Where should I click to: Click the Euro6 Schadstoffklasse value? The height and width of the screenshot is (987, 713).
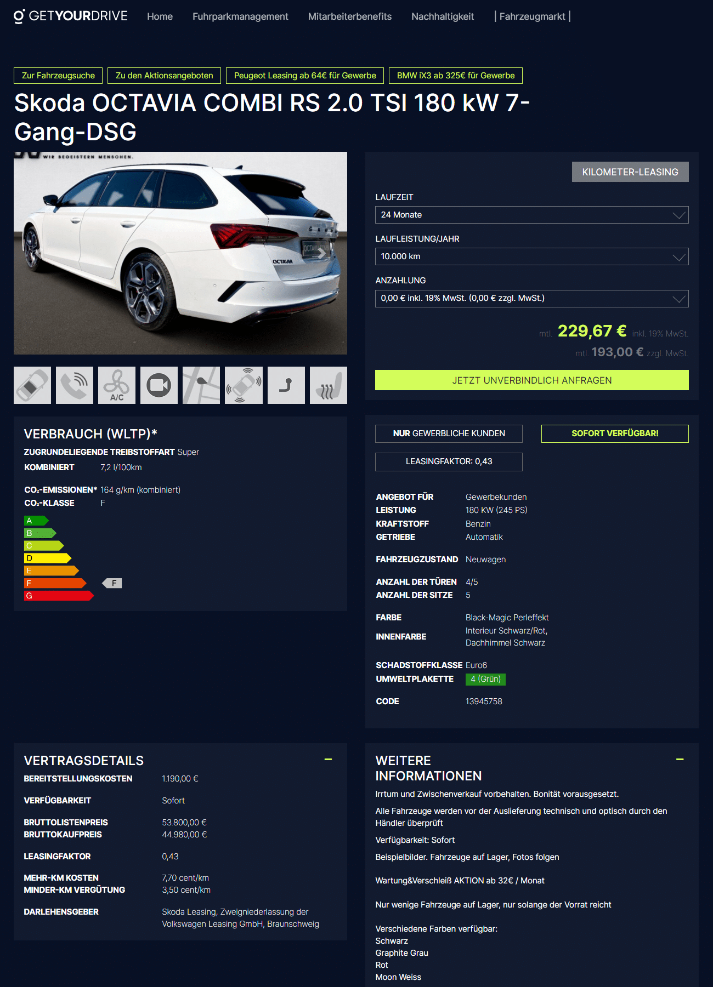476,665
